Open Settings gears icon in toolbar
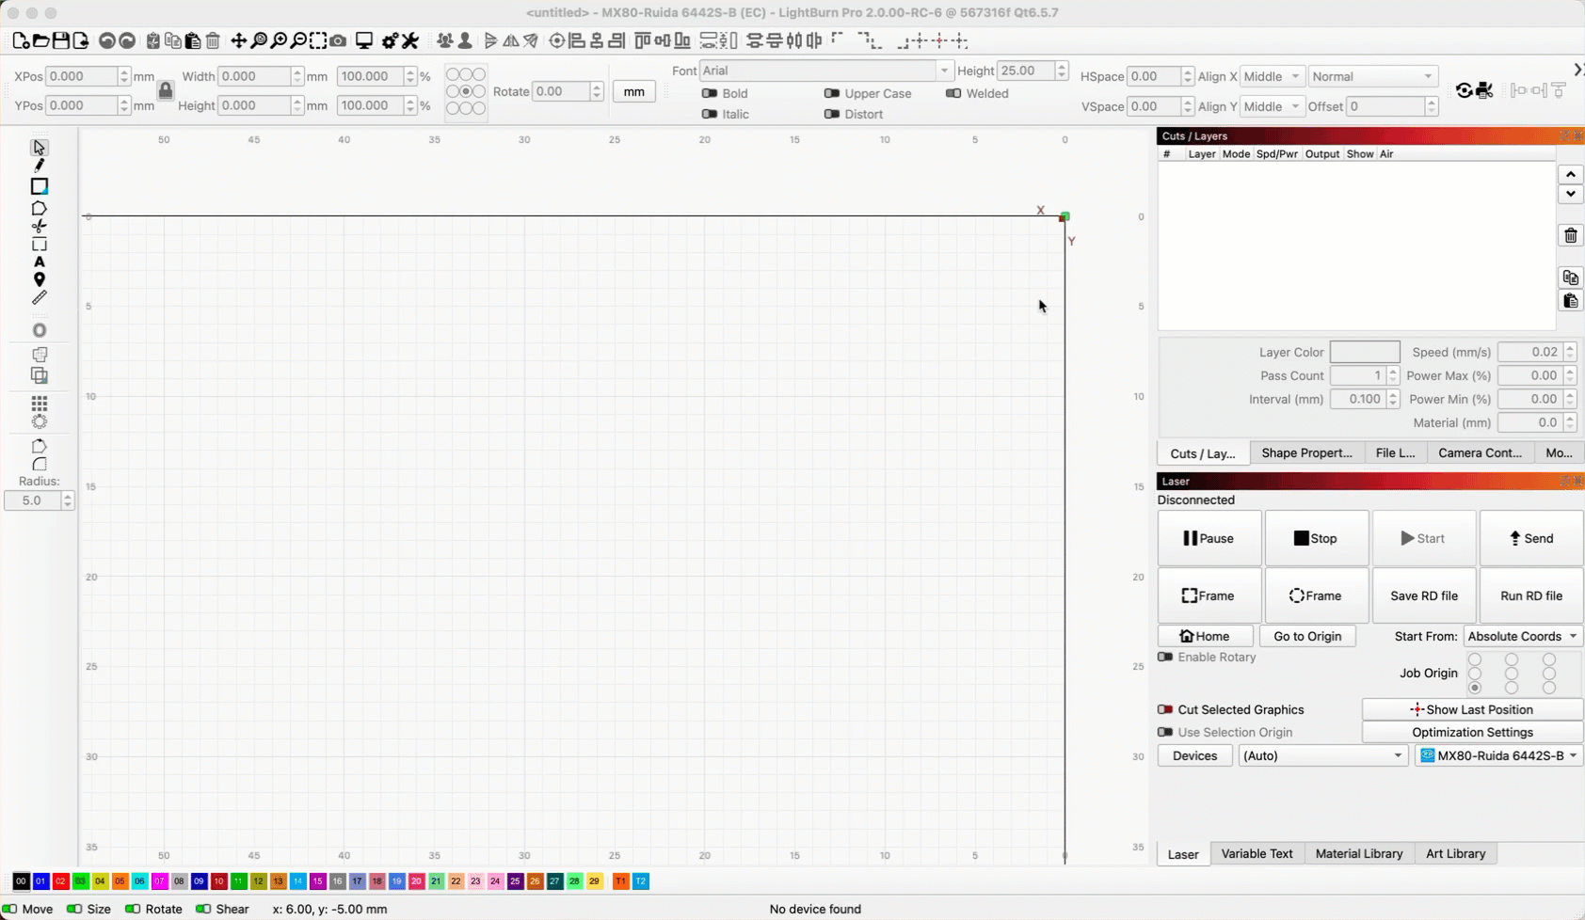 (390, 40)
